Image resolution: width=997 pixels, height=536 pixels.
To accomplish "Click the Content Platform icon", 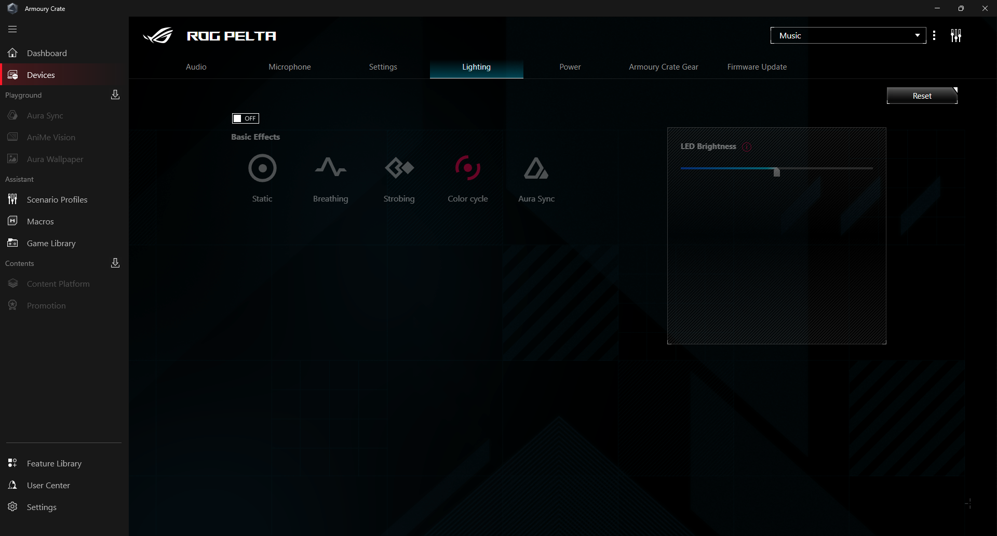I will pos(12,284).
